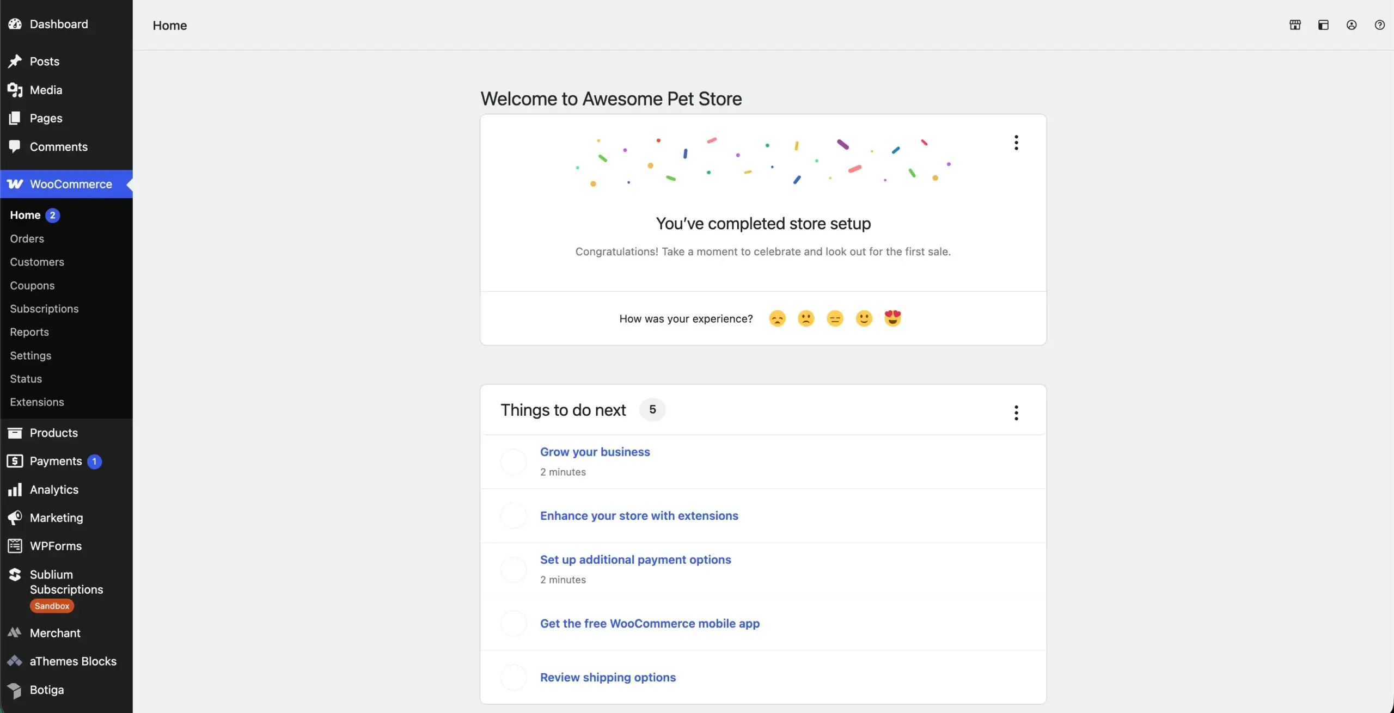This screenshot has width=1394, height=713.
Task: Click the task count badge showing 5
Action: (x=652, y=409)
